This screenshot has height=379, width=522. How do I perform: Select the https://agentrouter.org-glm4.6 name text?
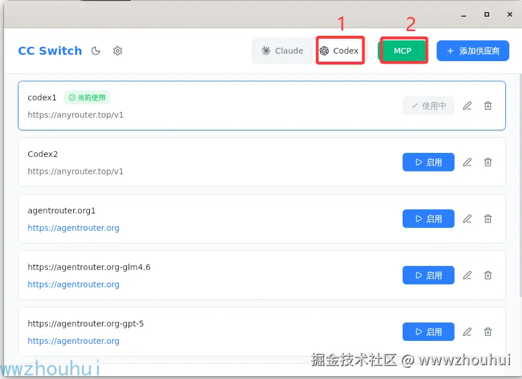click(x=89, y=268)
